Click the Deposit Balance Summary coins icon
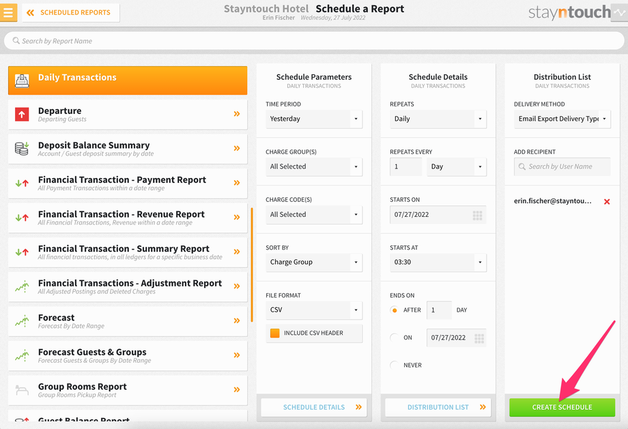The image size is (628, 429). coord(22,149)
